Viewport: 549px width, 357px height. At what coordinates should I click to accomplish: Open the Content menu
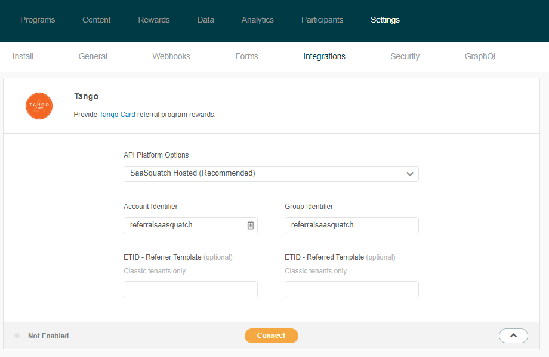[x=97, y=20]
